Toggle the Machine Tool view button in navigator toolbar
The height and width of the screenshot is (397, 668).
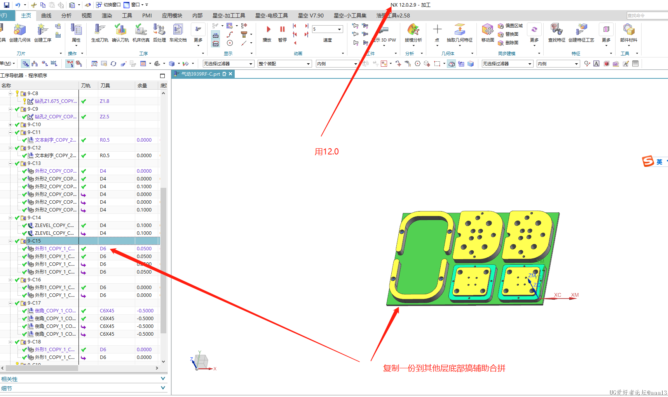tap(35, 64)
